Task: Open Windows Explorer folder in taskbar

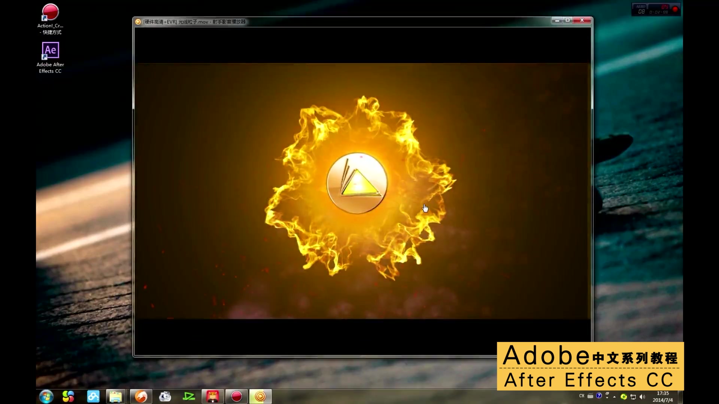Action: tap(115, 397)
